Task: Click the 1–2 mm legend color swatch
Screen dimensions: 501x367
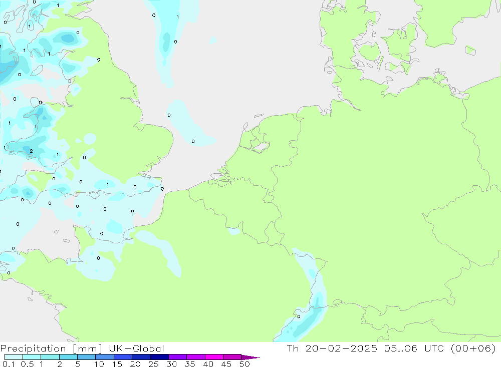Action: click(50, 357)
